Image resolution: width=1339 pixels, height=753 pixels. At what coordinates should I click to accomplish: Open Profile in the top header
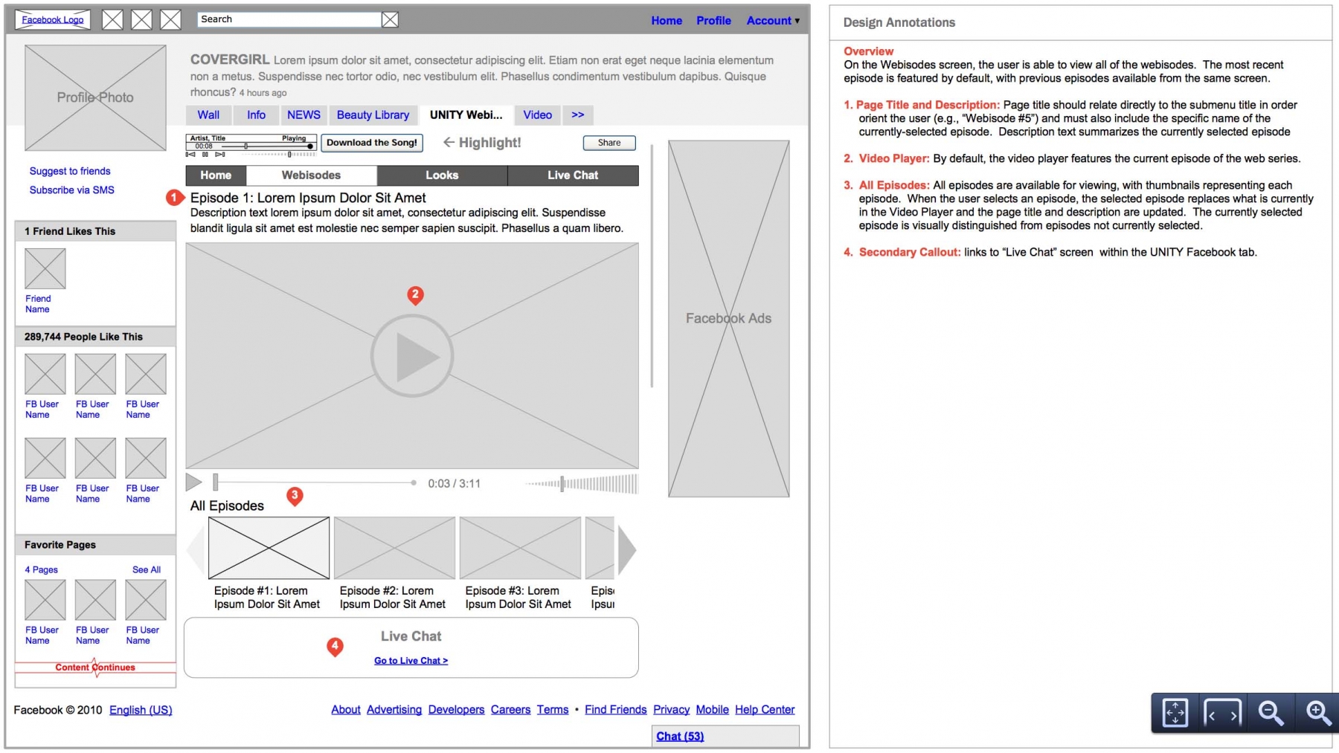click(713, 21)
